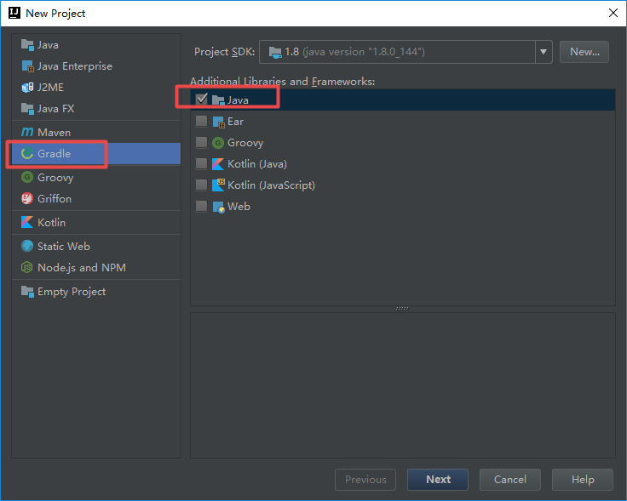Viewport: 627px width, 501px height.
Task: Select the Java FX label text
Action: [55, 109]
